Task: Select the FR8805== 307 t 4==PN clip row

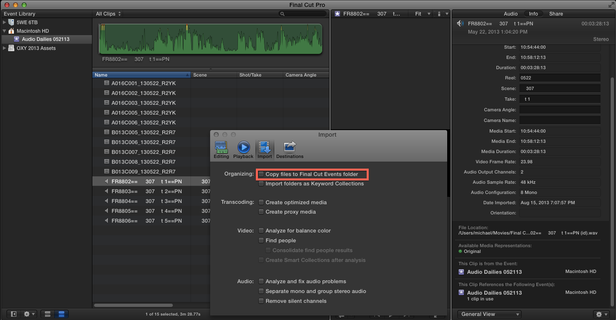Action: [151, 211]
